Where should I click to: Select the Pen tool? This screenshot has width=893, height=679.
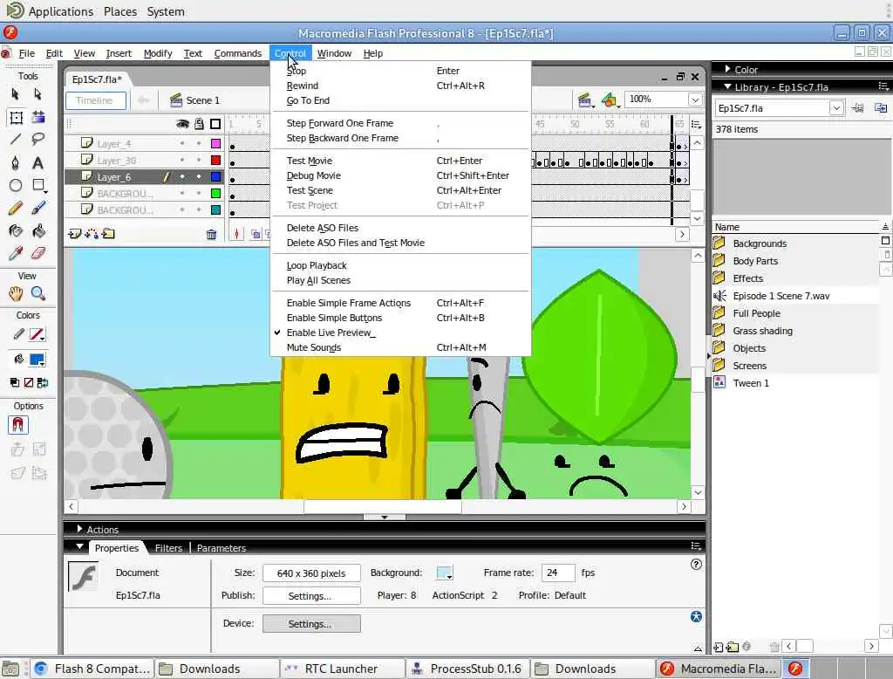[16, 163]
